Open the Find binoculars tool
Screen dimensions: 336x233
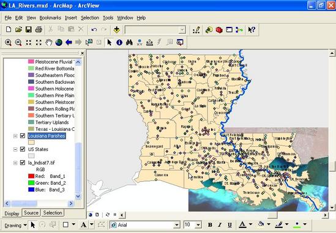[129, 42]
